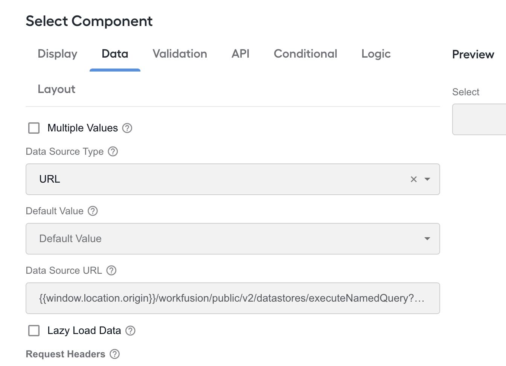Screen dimensions: 506x366
Task: Open help icon beside Data Source Type
Action: coord(113,151)
